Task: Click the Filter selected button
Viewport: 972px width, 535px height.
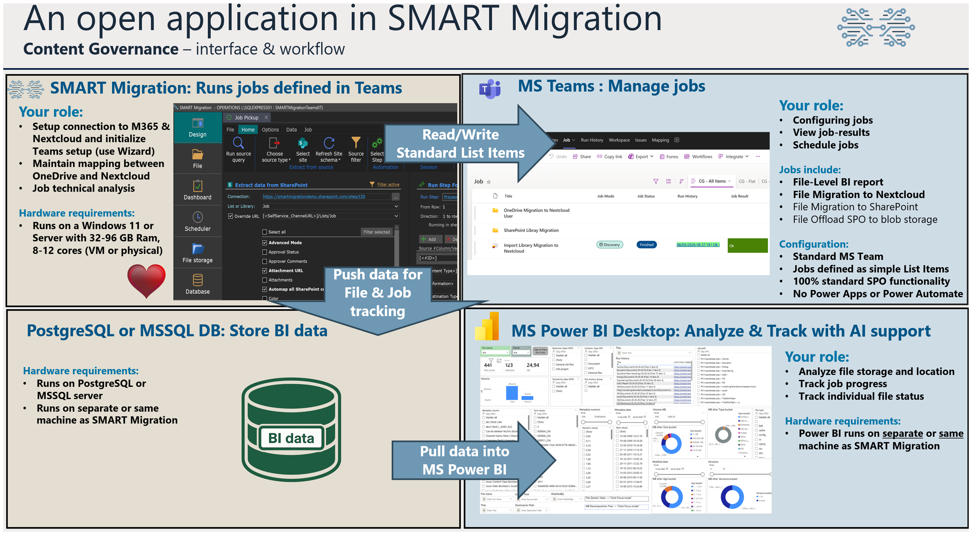Action: pyautogui.click(x=376, y=232)
